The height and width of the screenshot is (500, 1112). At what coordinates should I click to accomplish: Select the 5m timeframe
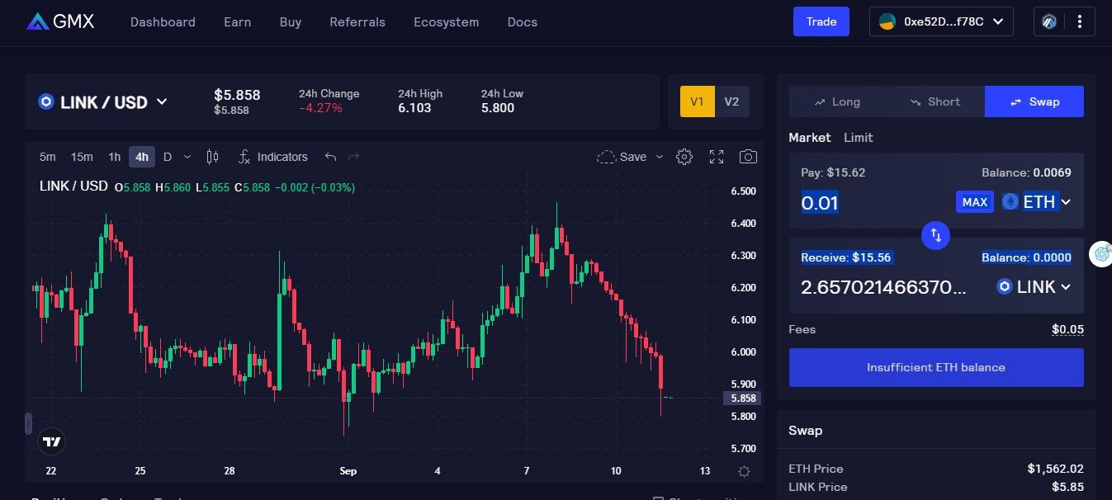tap(48, 157)
